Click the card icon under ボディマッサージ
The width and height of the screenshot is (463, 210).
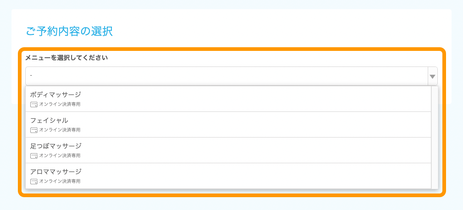click(x=33, y=105)
